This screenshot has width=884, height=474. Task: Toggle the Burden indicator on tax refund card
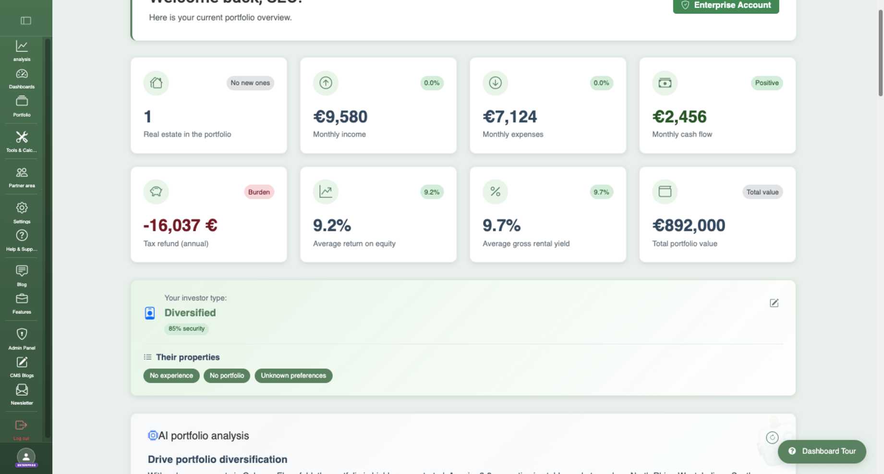(x=259, y=192)
